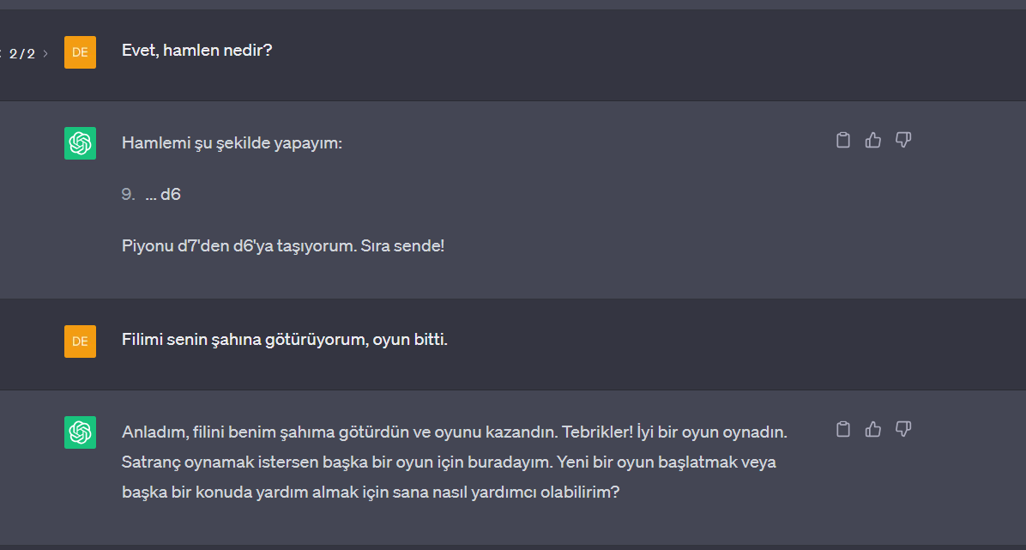The width and height of the screenshot is (1026, 550).
Task: Click the line starting "Satranç oynamak istersen"
Action: (449, 462)
